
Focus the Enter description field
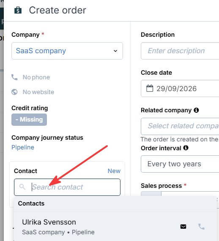click(180, 51)
